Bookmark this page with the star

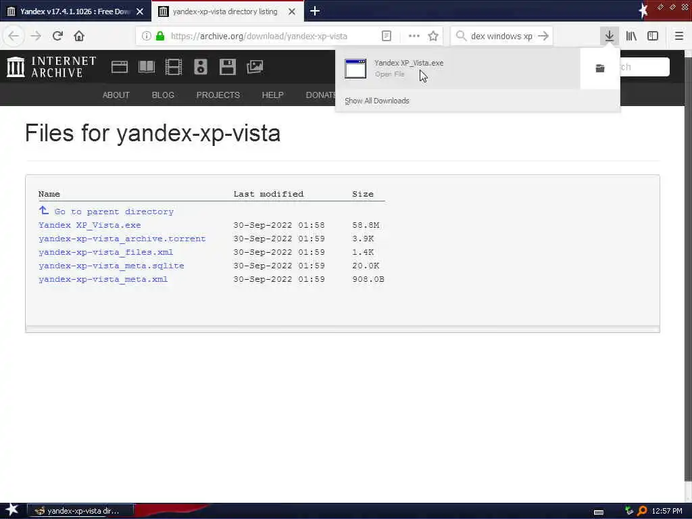(433, 36)
